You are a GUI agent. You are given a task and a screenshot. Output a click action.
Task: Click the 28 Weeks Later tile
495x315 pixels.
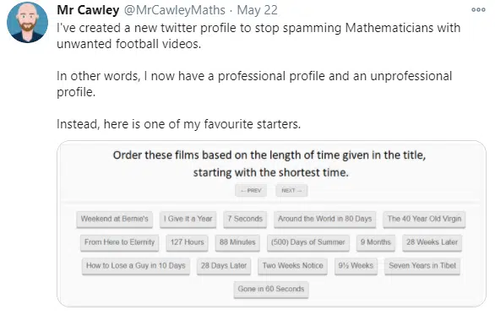432,242
